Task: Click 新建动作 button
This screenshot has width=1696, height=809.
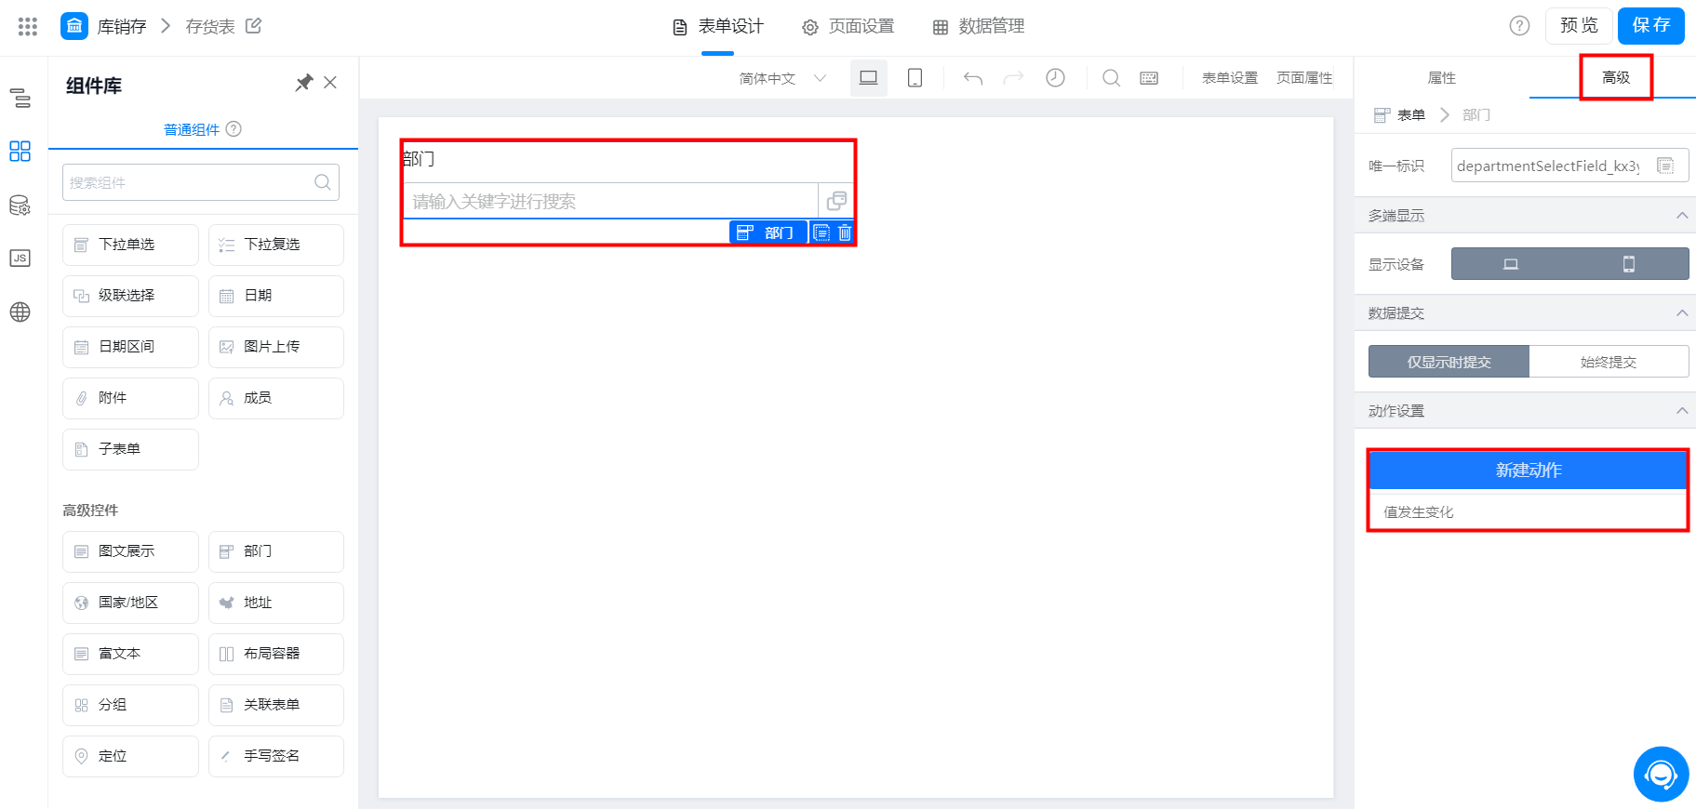Action: (x=1528, y=470)
